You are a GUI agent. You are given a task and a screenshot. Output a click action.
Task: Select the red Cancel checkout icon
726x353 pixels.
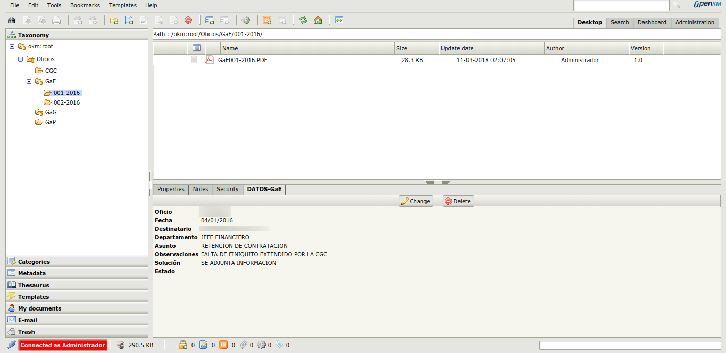coord(188,20)
